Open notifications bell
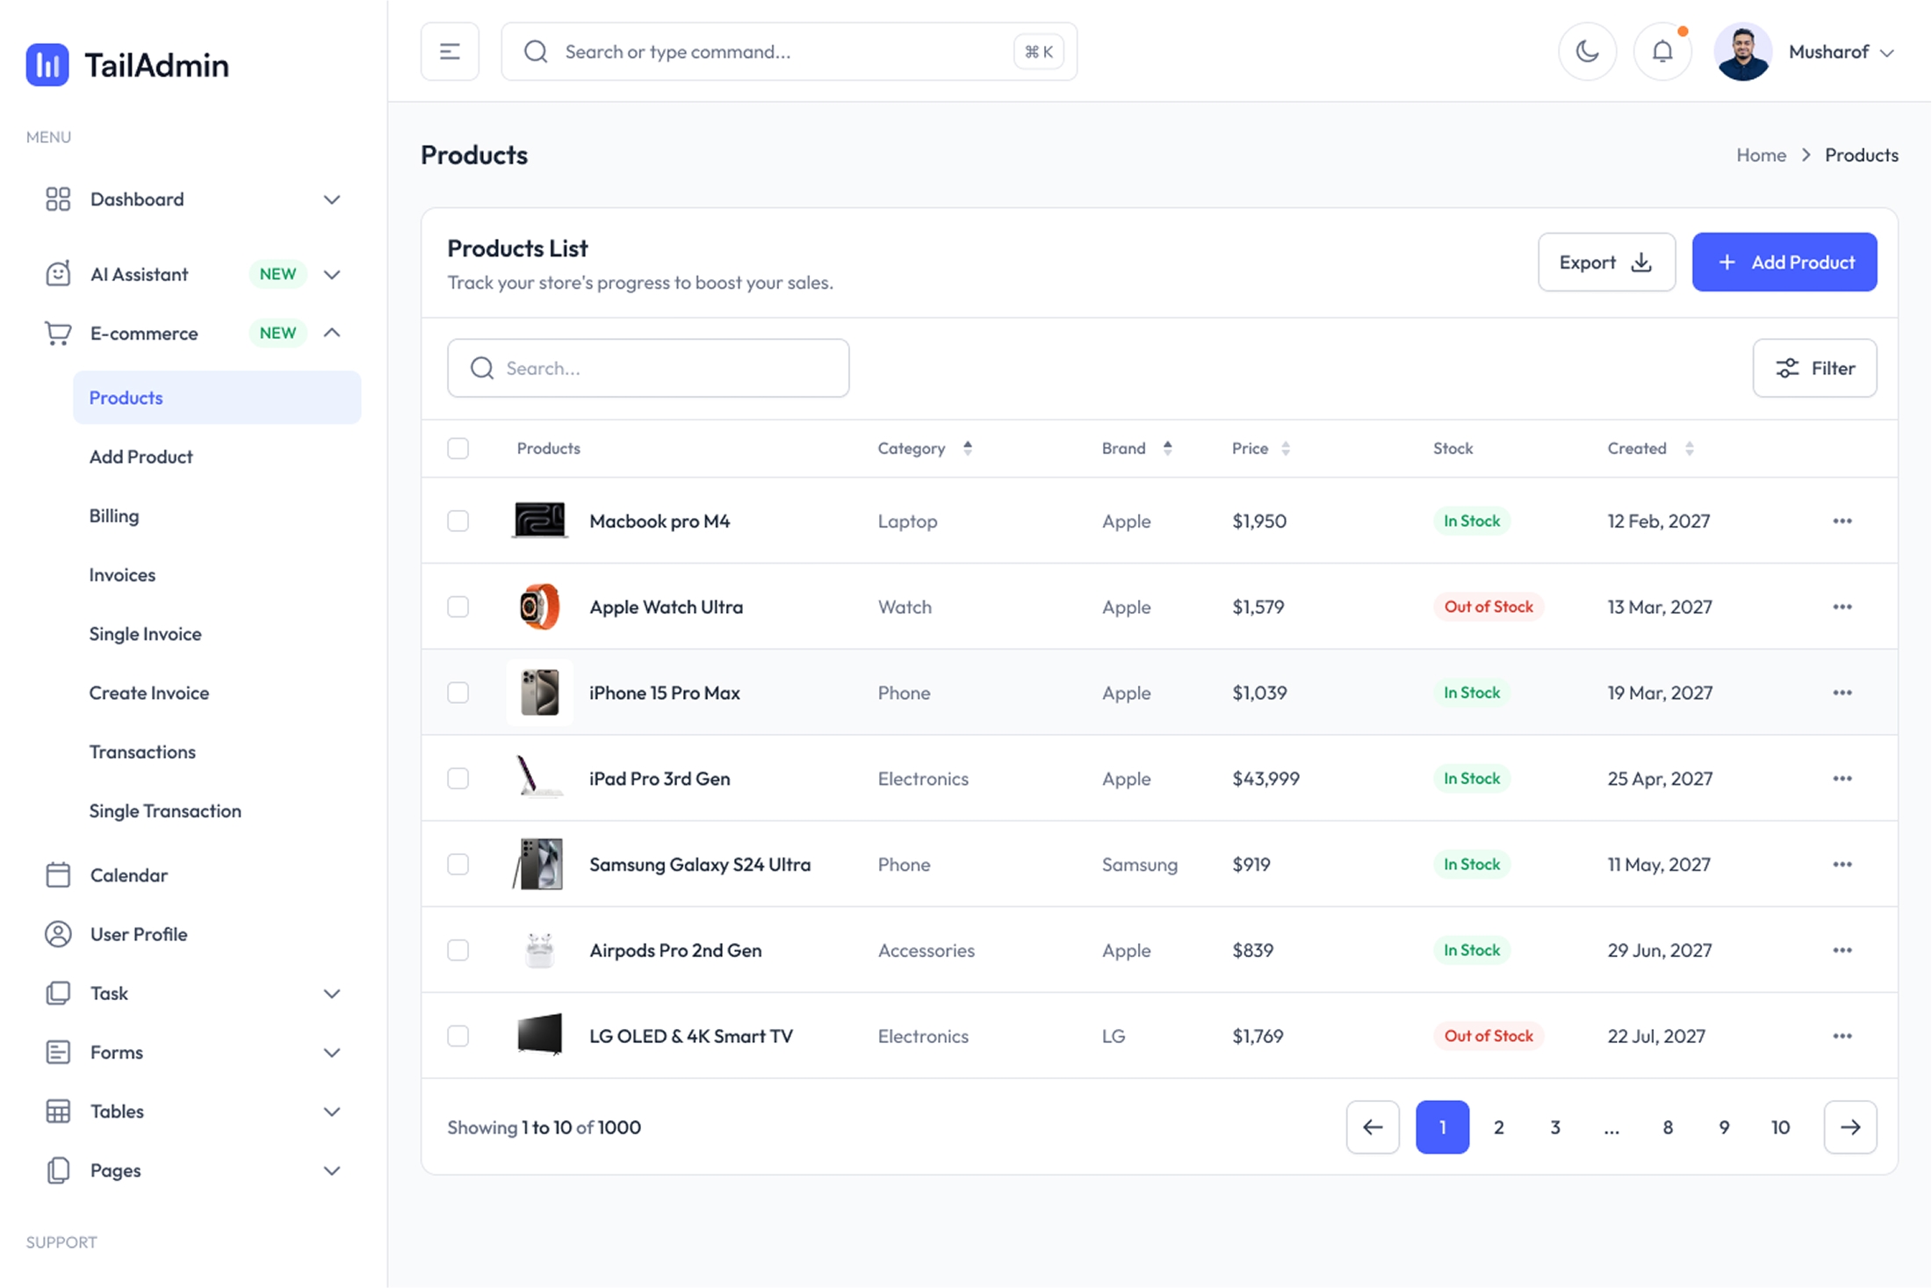Viewport: 1932px width, 1288px height. pyautogui.click(x=1662, y=52)
